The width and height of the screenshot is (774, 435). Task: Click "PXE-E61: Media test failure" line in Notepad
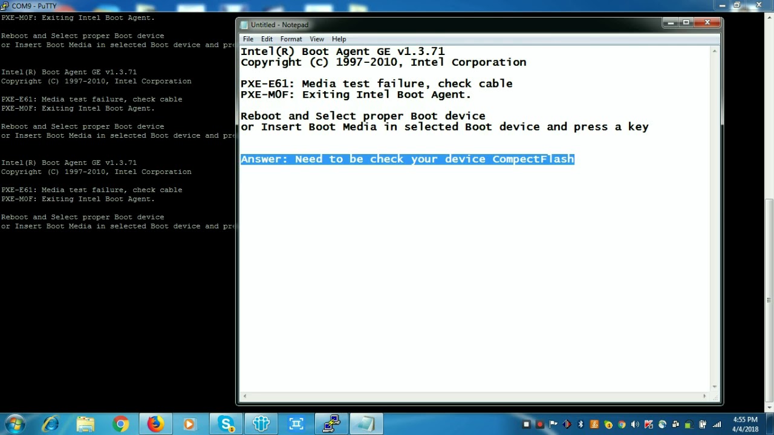tap(376, 83)
